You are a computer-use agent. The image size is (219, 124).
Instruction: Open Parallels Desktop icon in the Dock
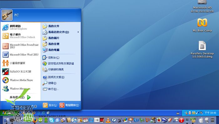click(x=187, y=120)
